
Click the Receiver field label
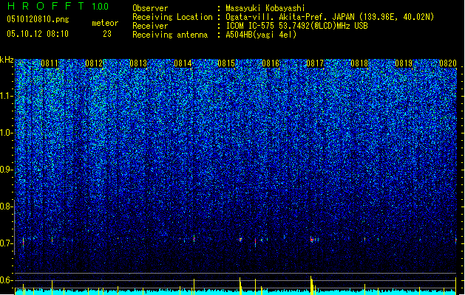point(150,26)
